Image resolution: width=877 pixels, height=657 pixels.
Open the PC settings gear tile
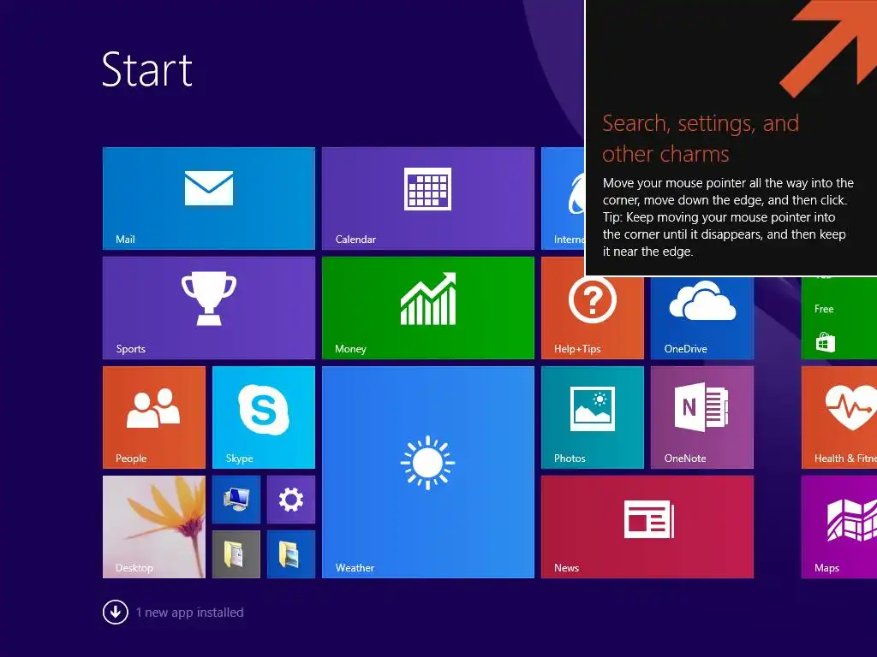point(291,500)
